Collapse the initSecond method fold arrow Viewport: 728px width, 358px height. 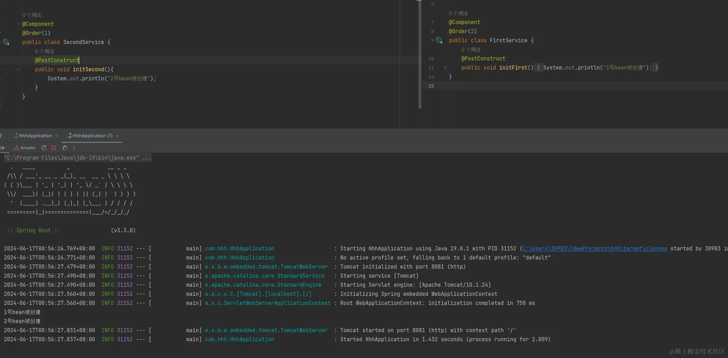(x=18, y=70)
